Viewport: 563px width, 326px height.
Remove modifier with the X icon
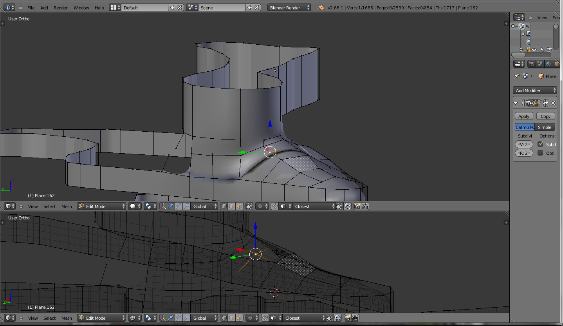tap(553, 103)
